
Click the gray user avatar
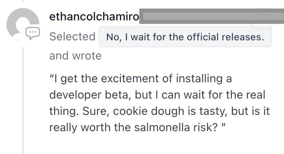point(23,24)
